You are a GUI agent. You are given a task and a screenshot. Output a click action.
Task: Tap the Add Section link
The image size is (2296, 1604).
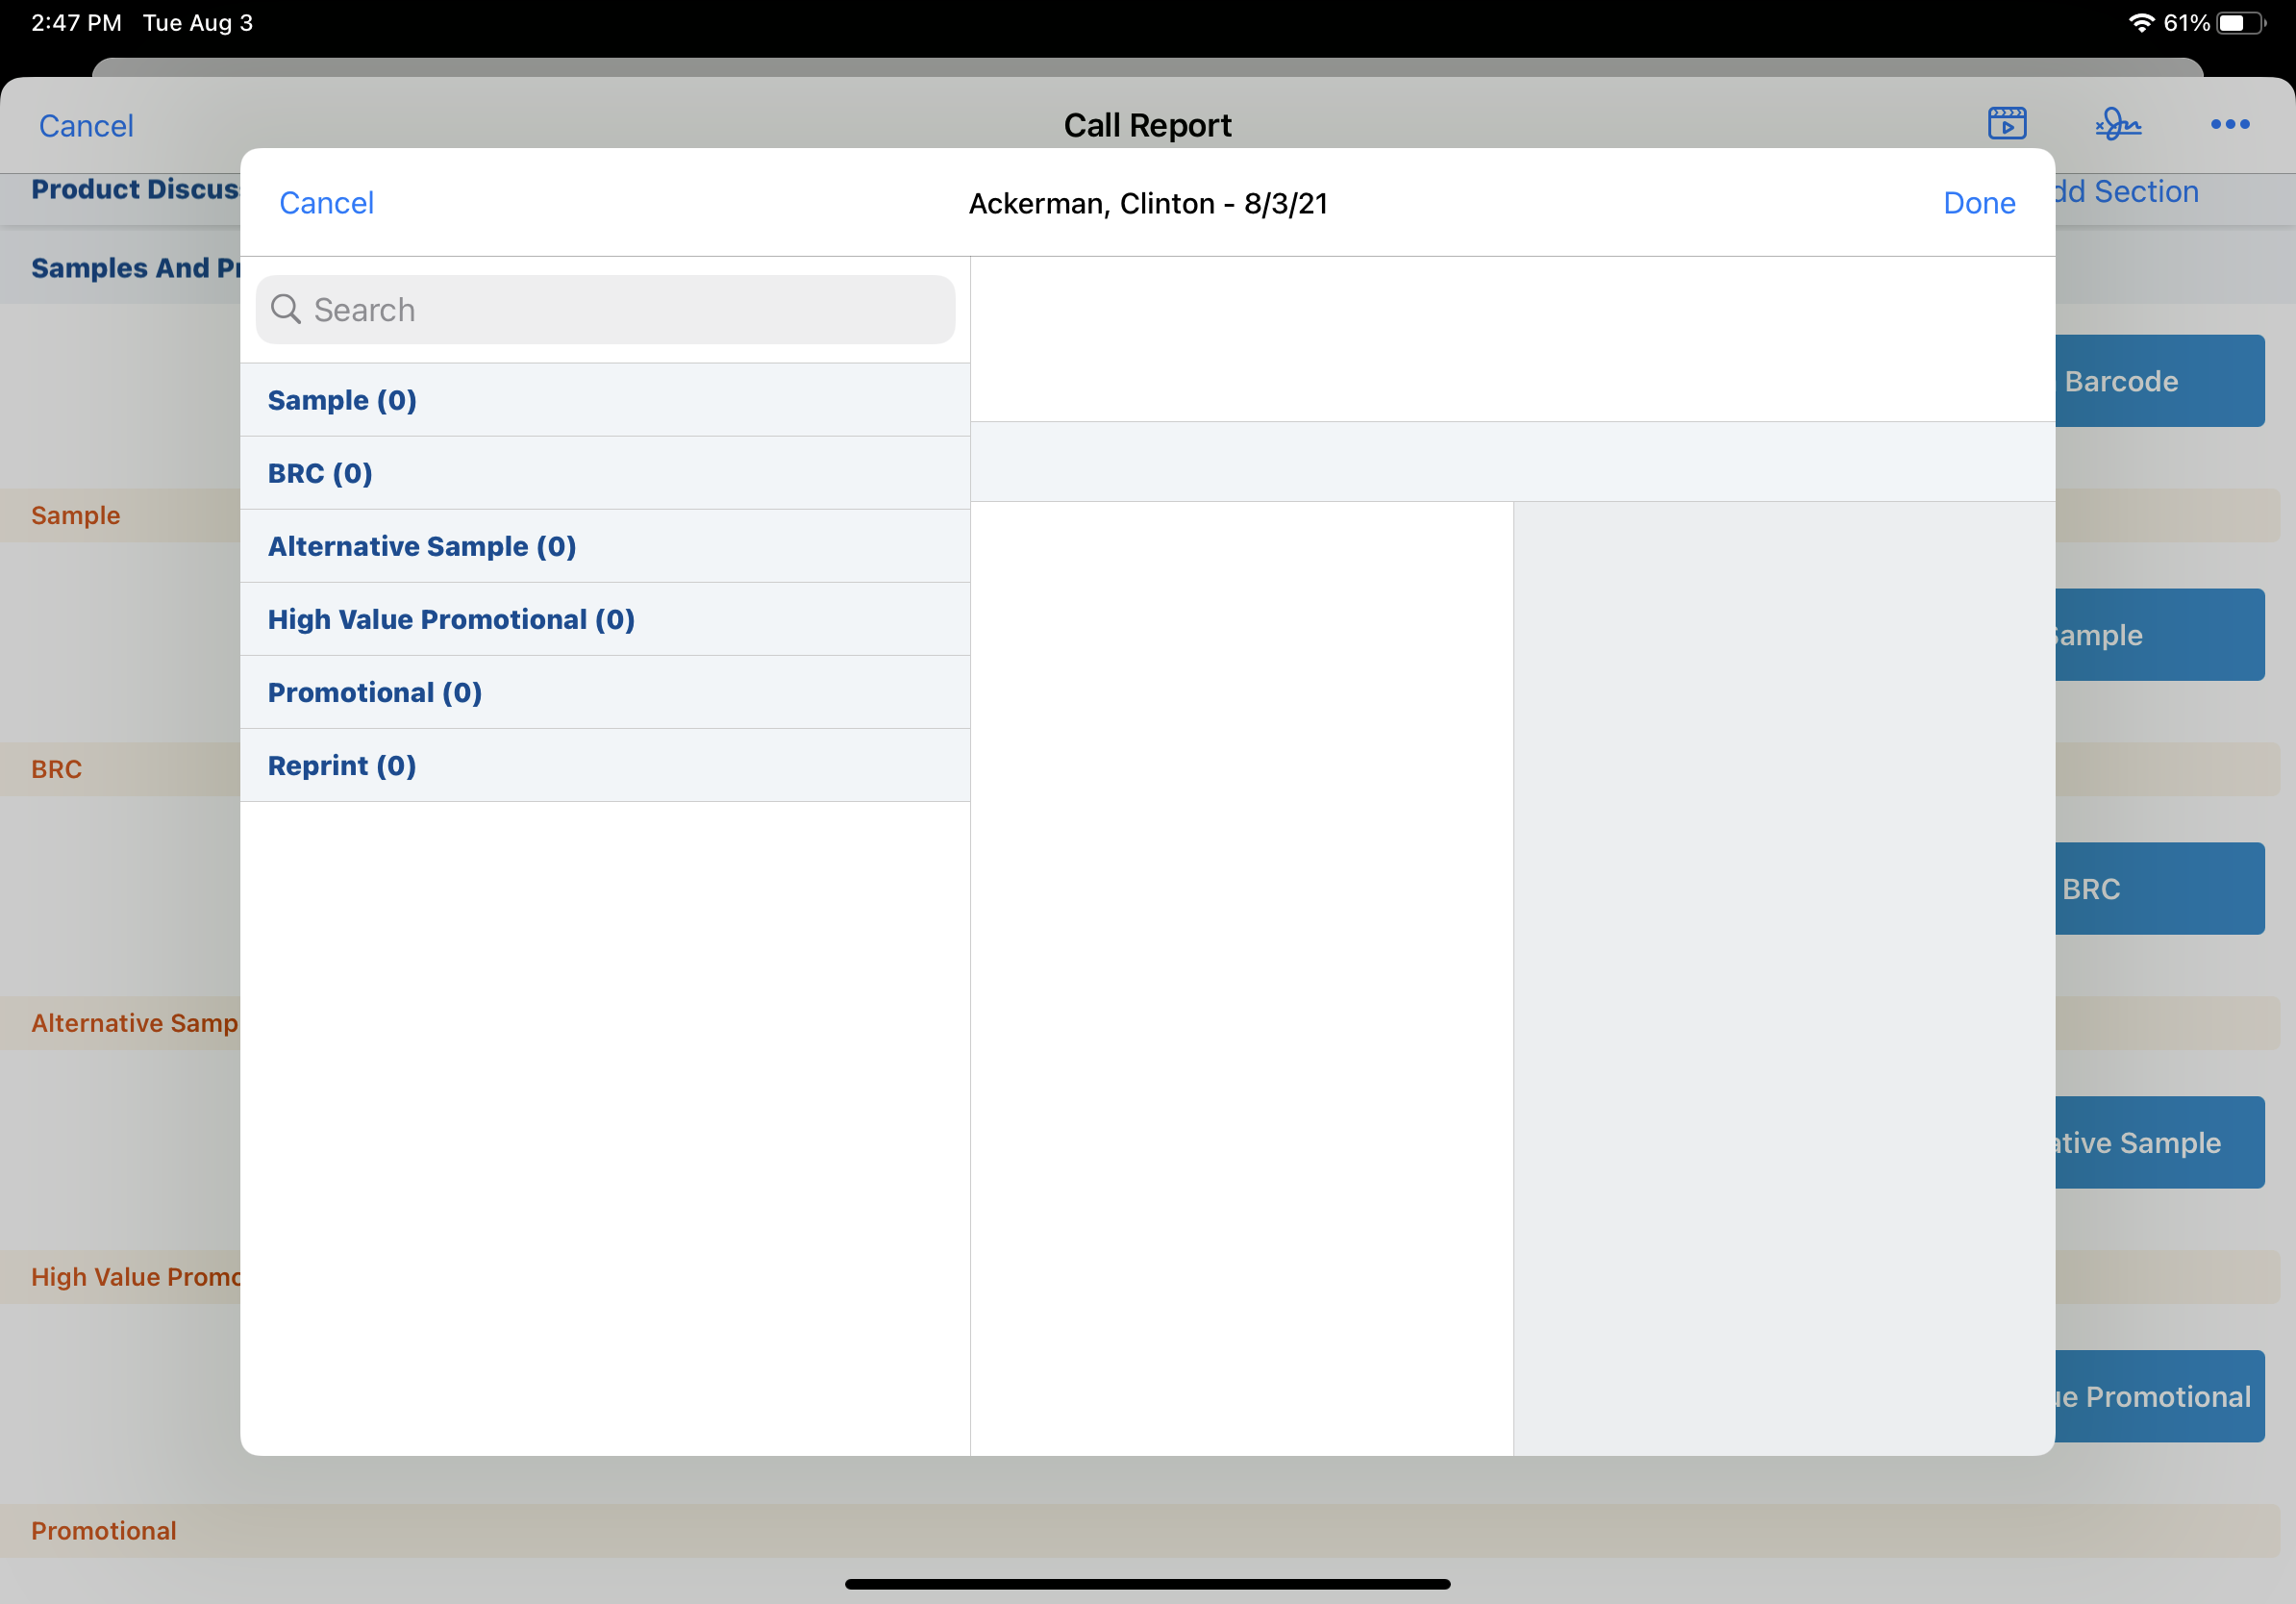(x=2128, y=191)
